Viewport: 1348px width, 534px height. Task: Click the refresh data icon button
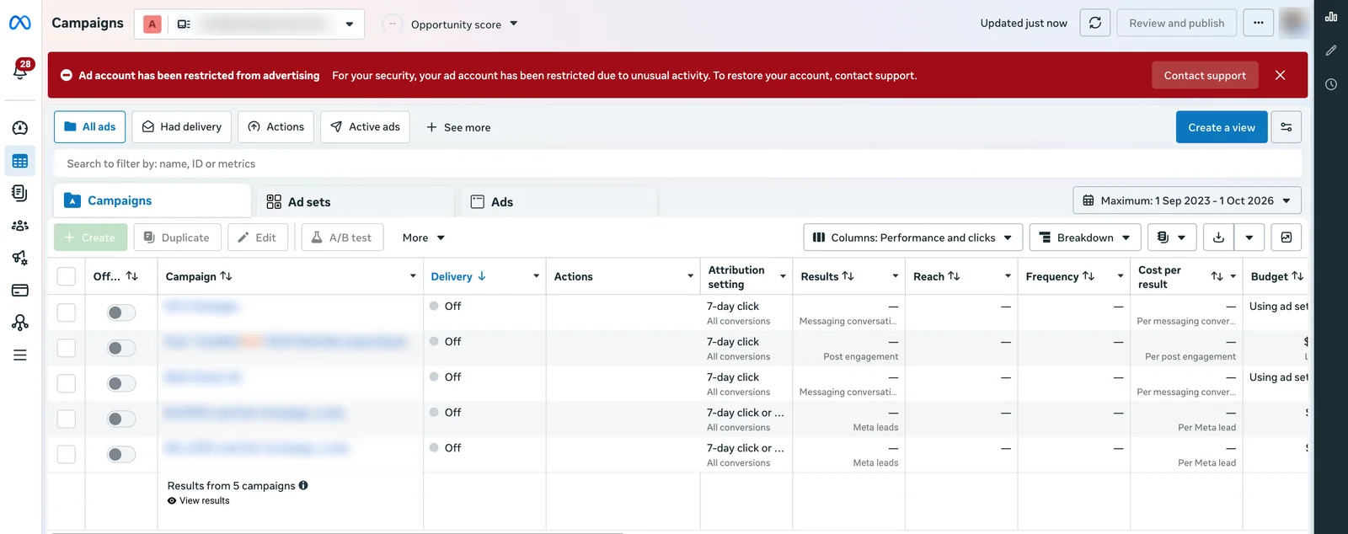click(1095, 23)
